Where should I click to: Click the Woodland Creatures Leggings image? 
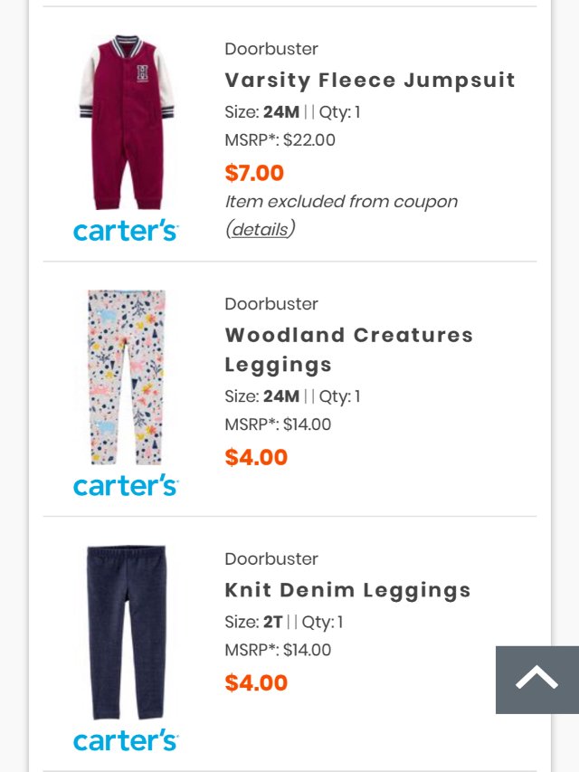(126, 376)
